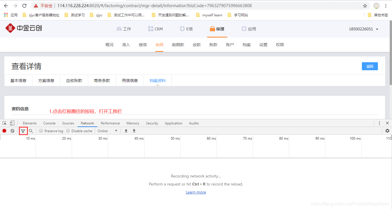Select the inspect element tool in DevTools

pyautogui.click(x=4, y=123)
